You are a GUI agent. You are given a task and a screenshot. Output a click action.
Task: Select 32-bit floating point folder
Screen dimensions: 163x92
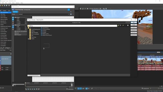pos(35,29)
